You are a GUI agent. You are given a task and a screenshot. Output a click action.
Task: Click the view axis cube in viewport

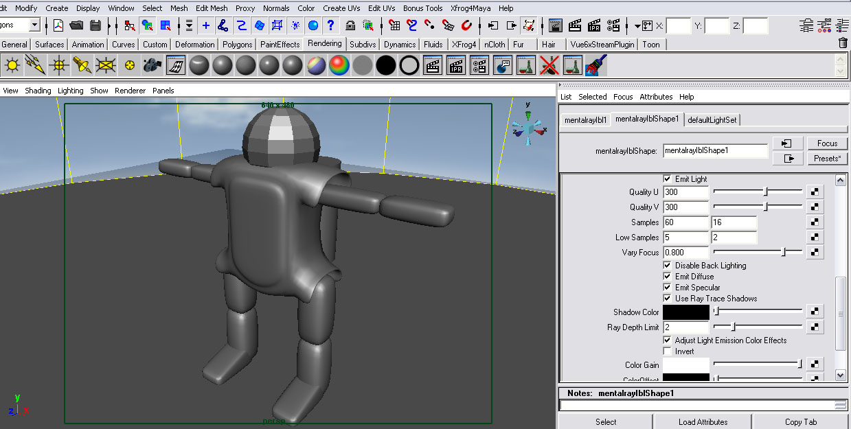coord(528,128)
